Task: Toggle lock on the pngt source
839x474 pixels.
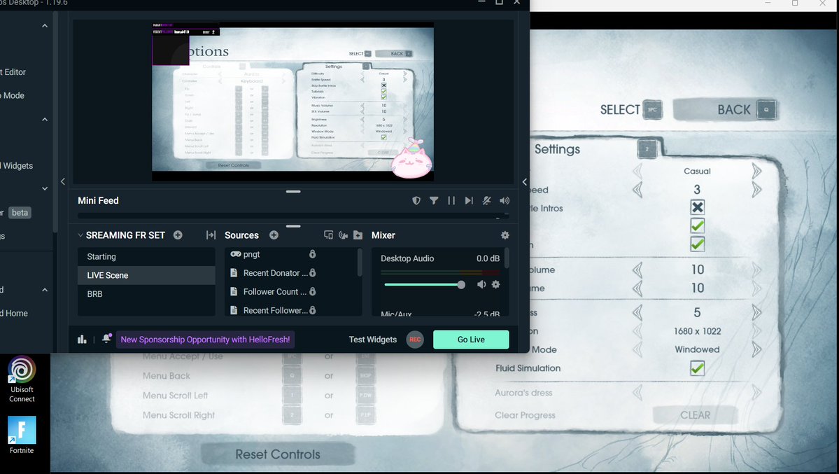Action: pos(313,254)
